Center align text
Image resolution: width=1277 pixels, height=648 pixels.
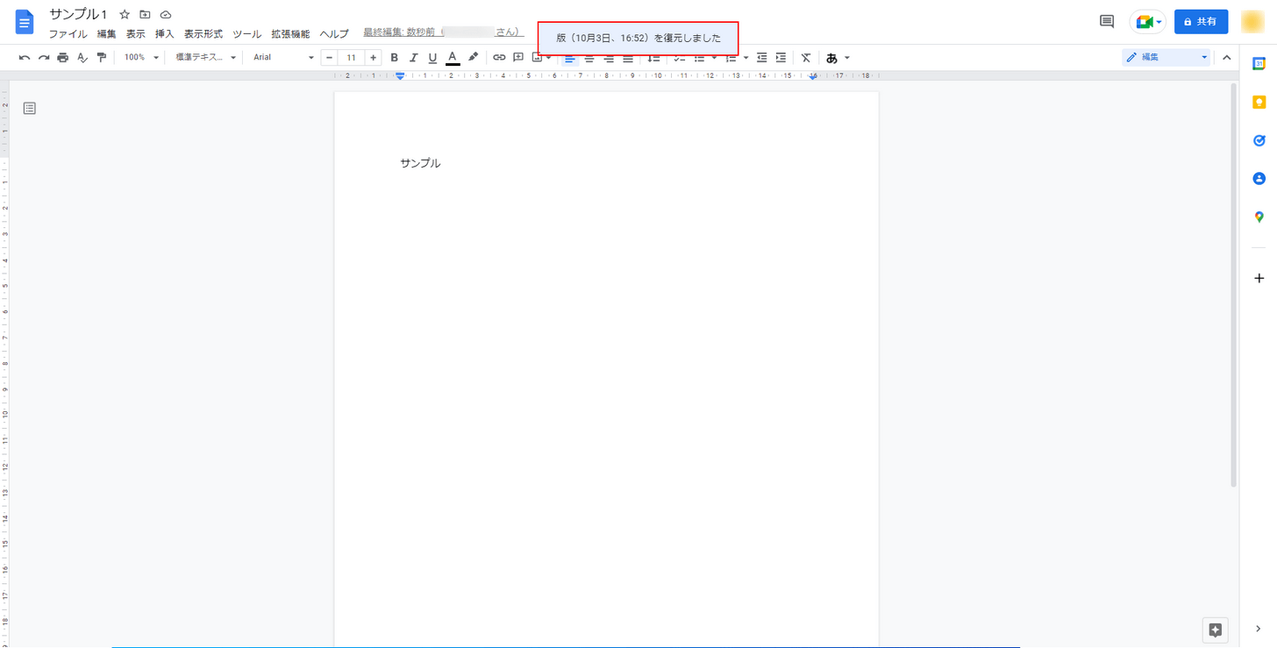(589, 58)
